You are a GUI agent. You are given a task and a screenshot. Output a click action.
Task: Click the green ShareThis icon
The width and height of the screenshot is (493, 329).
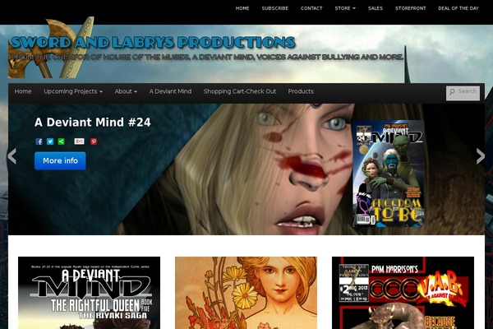(62, 141)
